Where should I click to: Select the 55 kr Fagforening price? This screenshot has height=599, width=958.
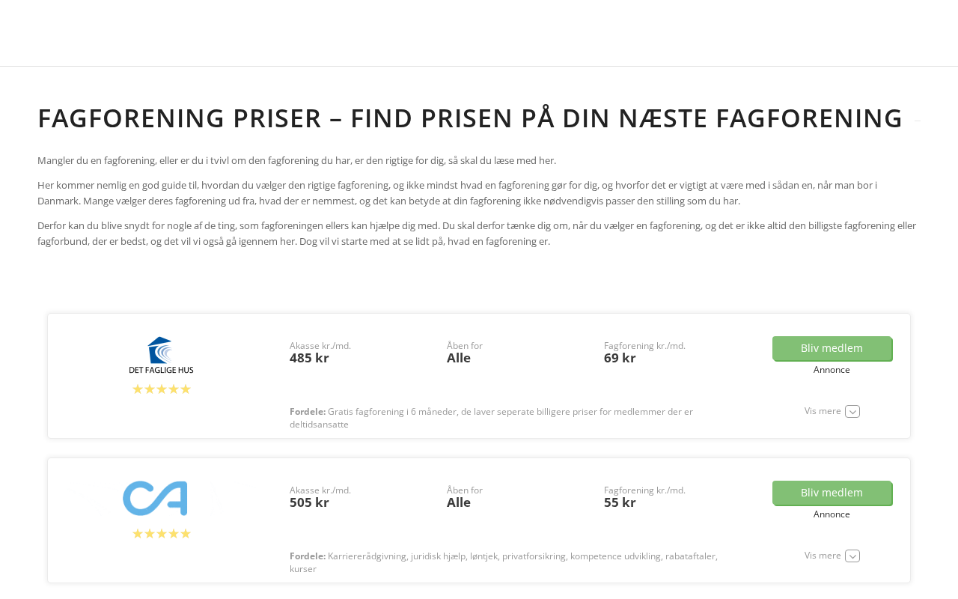click(620, 502)
